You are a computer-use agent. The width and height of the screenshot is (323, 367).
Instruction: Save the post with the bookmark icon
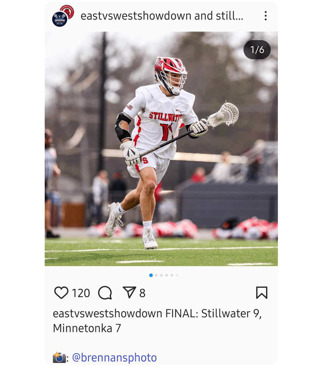click(x=262, y=293)
